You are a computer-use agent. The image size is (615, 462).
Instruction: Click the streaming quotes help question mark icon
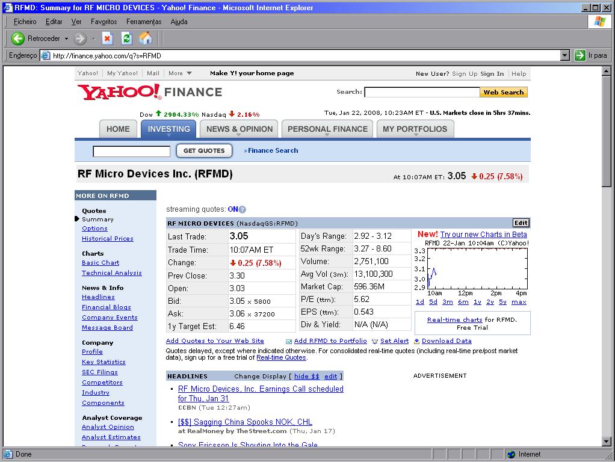point(243,210)
